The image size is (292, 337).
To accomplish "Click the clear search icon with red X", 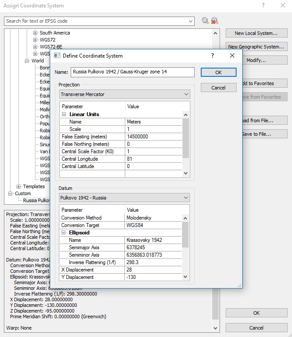I will (x=214, y=21).
